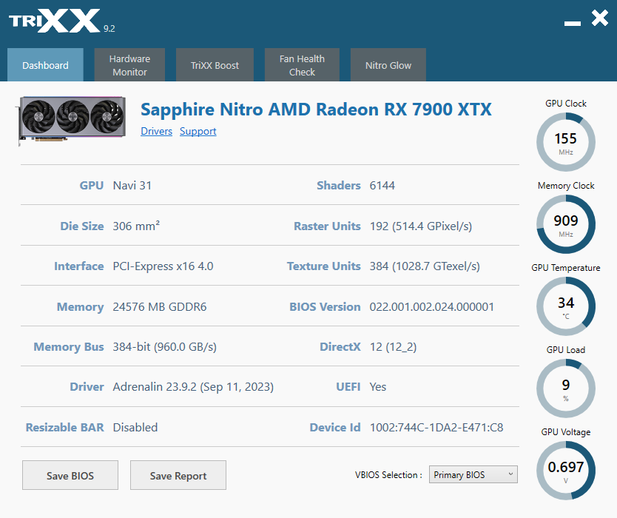Click the Memory Bus label
Viewport: 617px width, 518px height.
pos(69,347)
